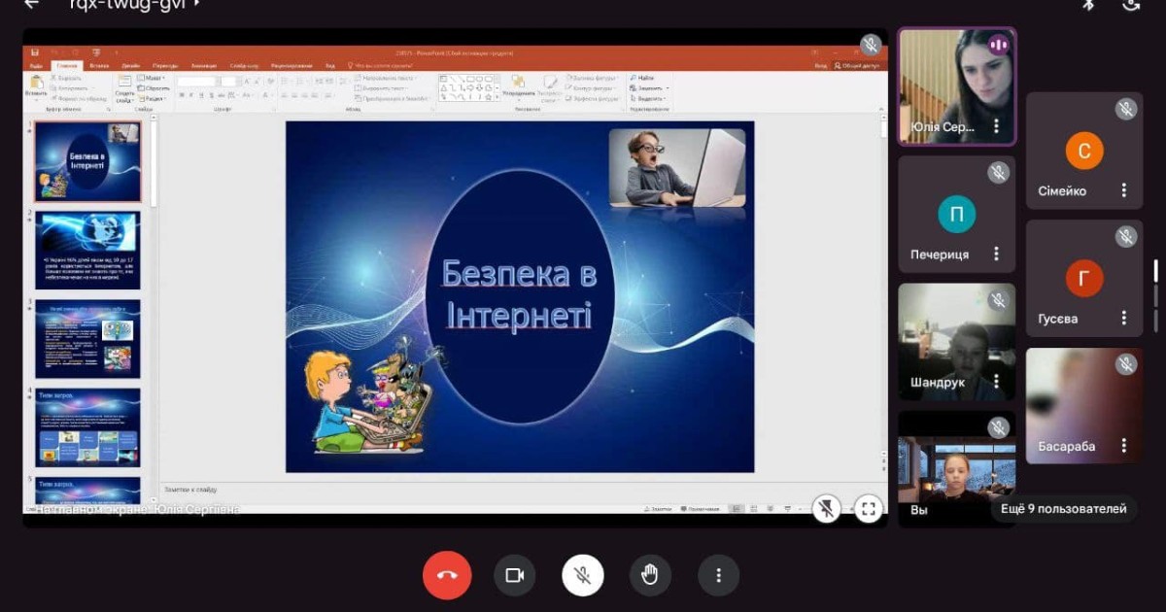
Task: Click 'Упорядочить' arrange button in ribbon
Action: pos(519,88)
